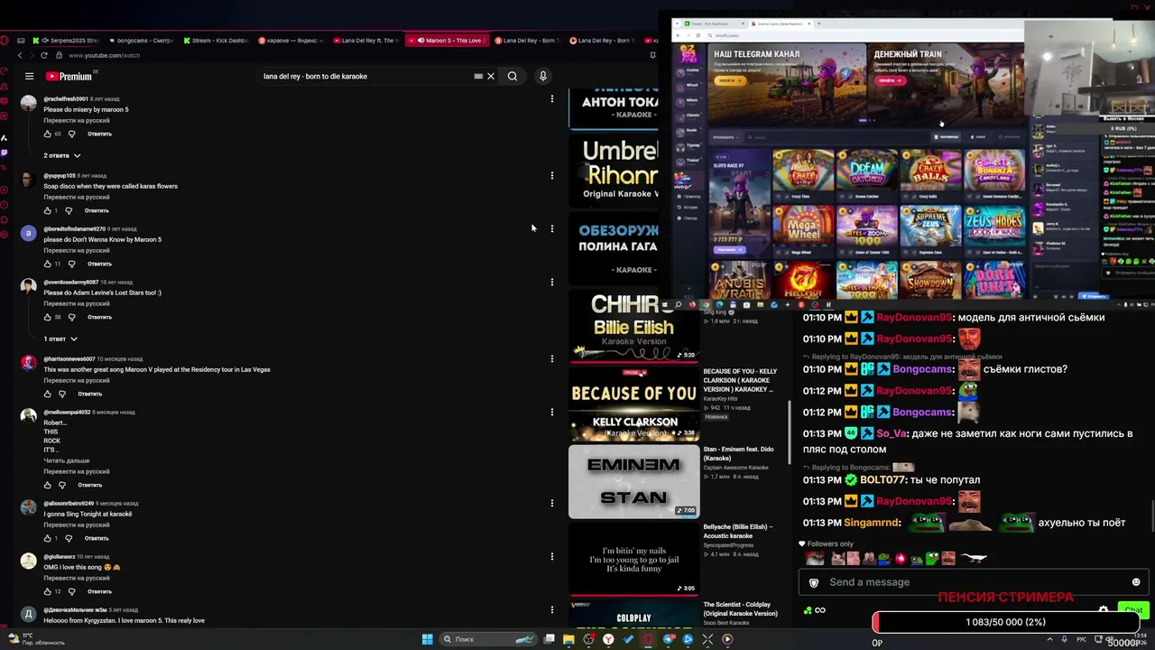Screen dimensions: 1155x650
Task: Open chat settings gear icon
Action: point(1103,610)
